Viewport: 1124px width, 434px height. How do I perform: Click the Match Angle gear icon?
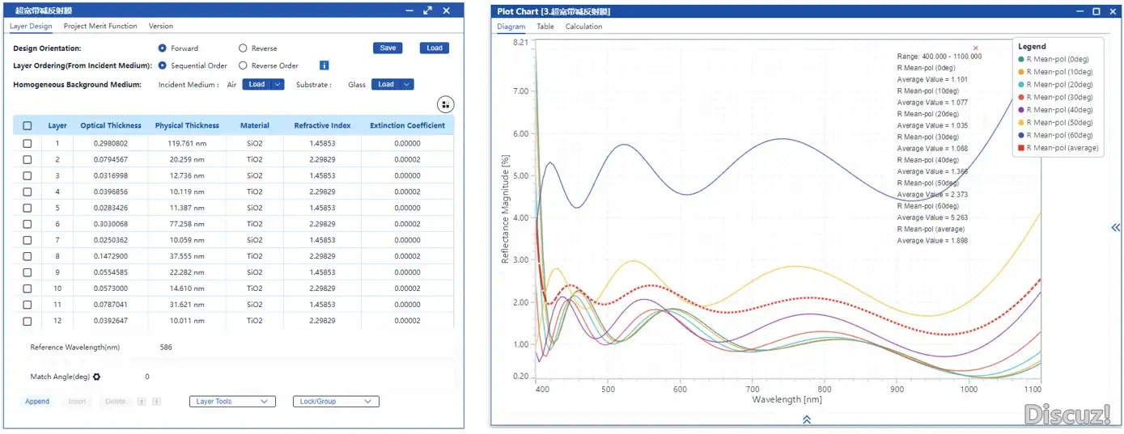tap(97, 377)
